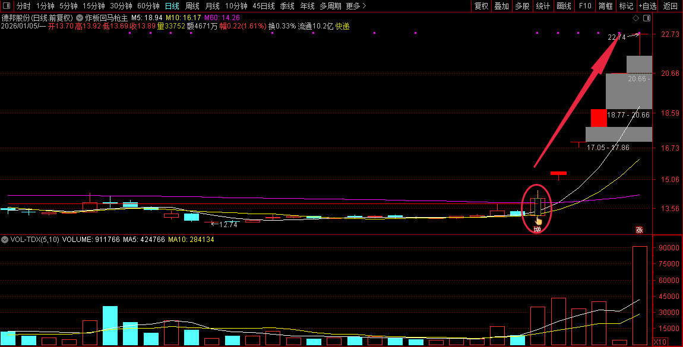
Task: Open the 炸板回马枪主 indicator dropdown arrow
Action: click(x=79, y=18)
